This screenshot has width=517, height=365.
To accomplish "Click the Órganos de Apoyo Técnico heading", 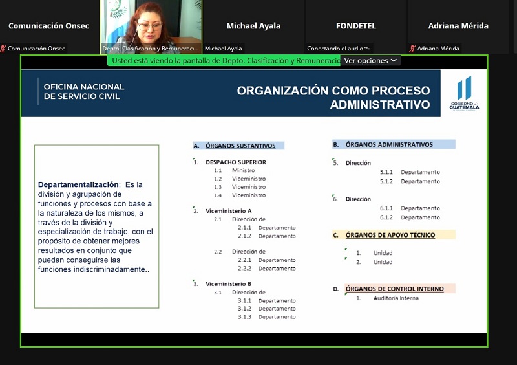I will [x=390, y=235].
